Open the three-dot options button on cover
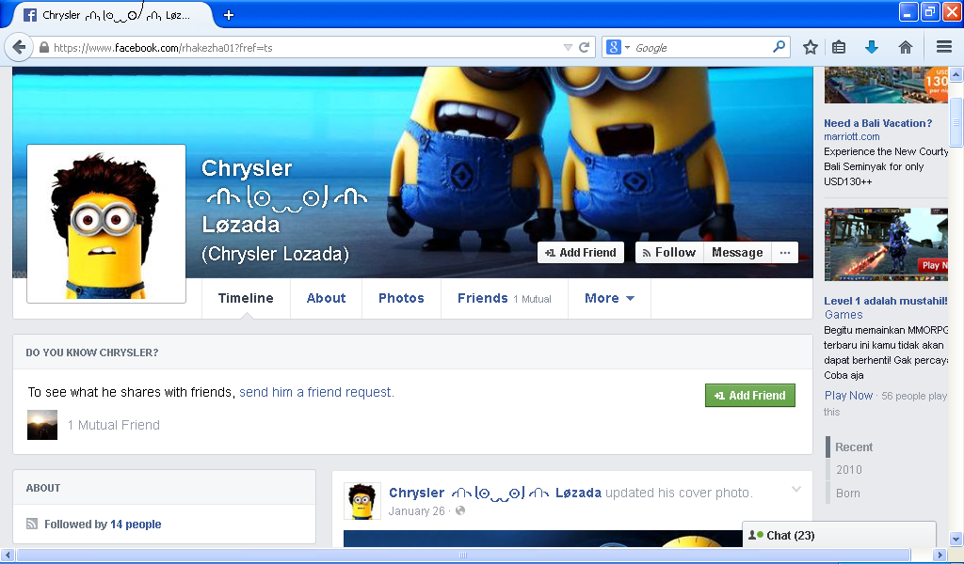Viewport: 964px width, 564px height. tap(784, 252)
